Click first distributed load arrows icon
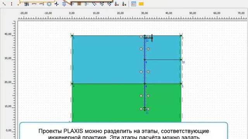Image resolution: width=248 pixels, height=139 pixels. 94,4
